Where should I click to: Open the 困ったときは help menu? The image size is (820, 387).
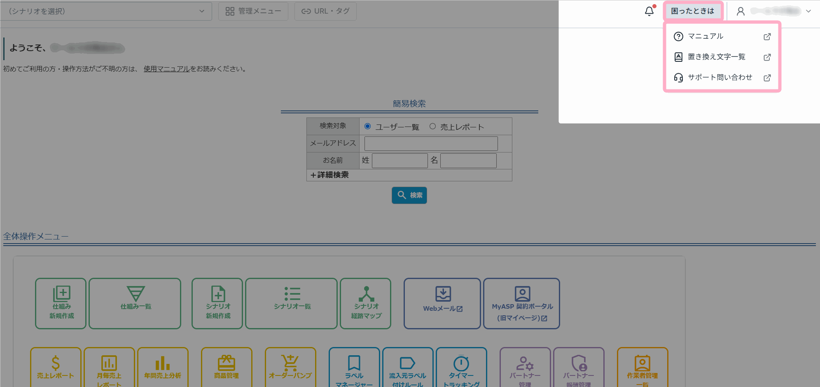pyautogui.click(x=693, y=11)
